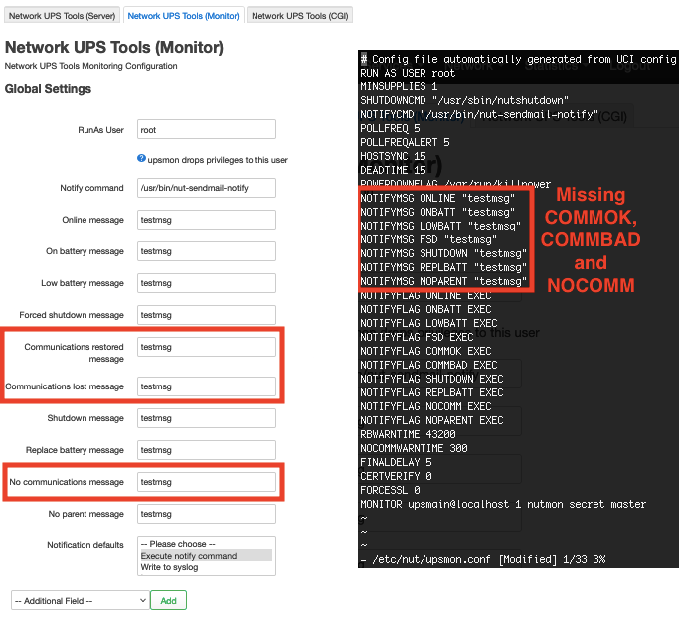Click the 'NOTIFYFLAG COMMOK EXEC' terminal line
Screen dimensions: 679x617
[x=425, y=351]
